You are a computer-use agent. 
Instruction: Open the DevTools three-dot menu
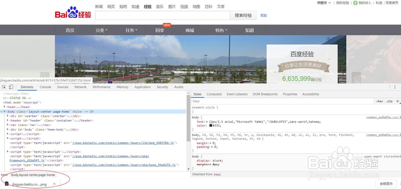click(395, 87)
